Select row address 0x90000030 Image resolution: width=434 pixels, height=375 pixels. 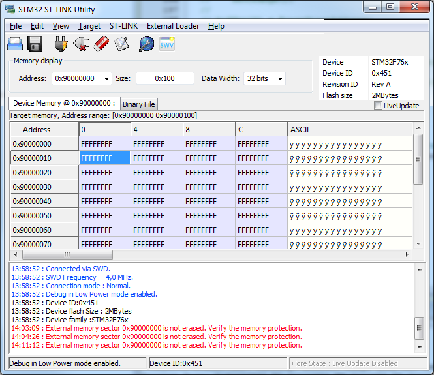(44, 187)
